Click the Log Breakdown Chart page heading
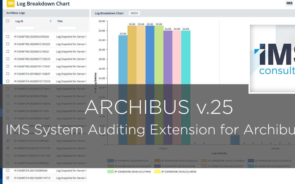This screenshot has width=295, height=184. click(x=43, y=4)
